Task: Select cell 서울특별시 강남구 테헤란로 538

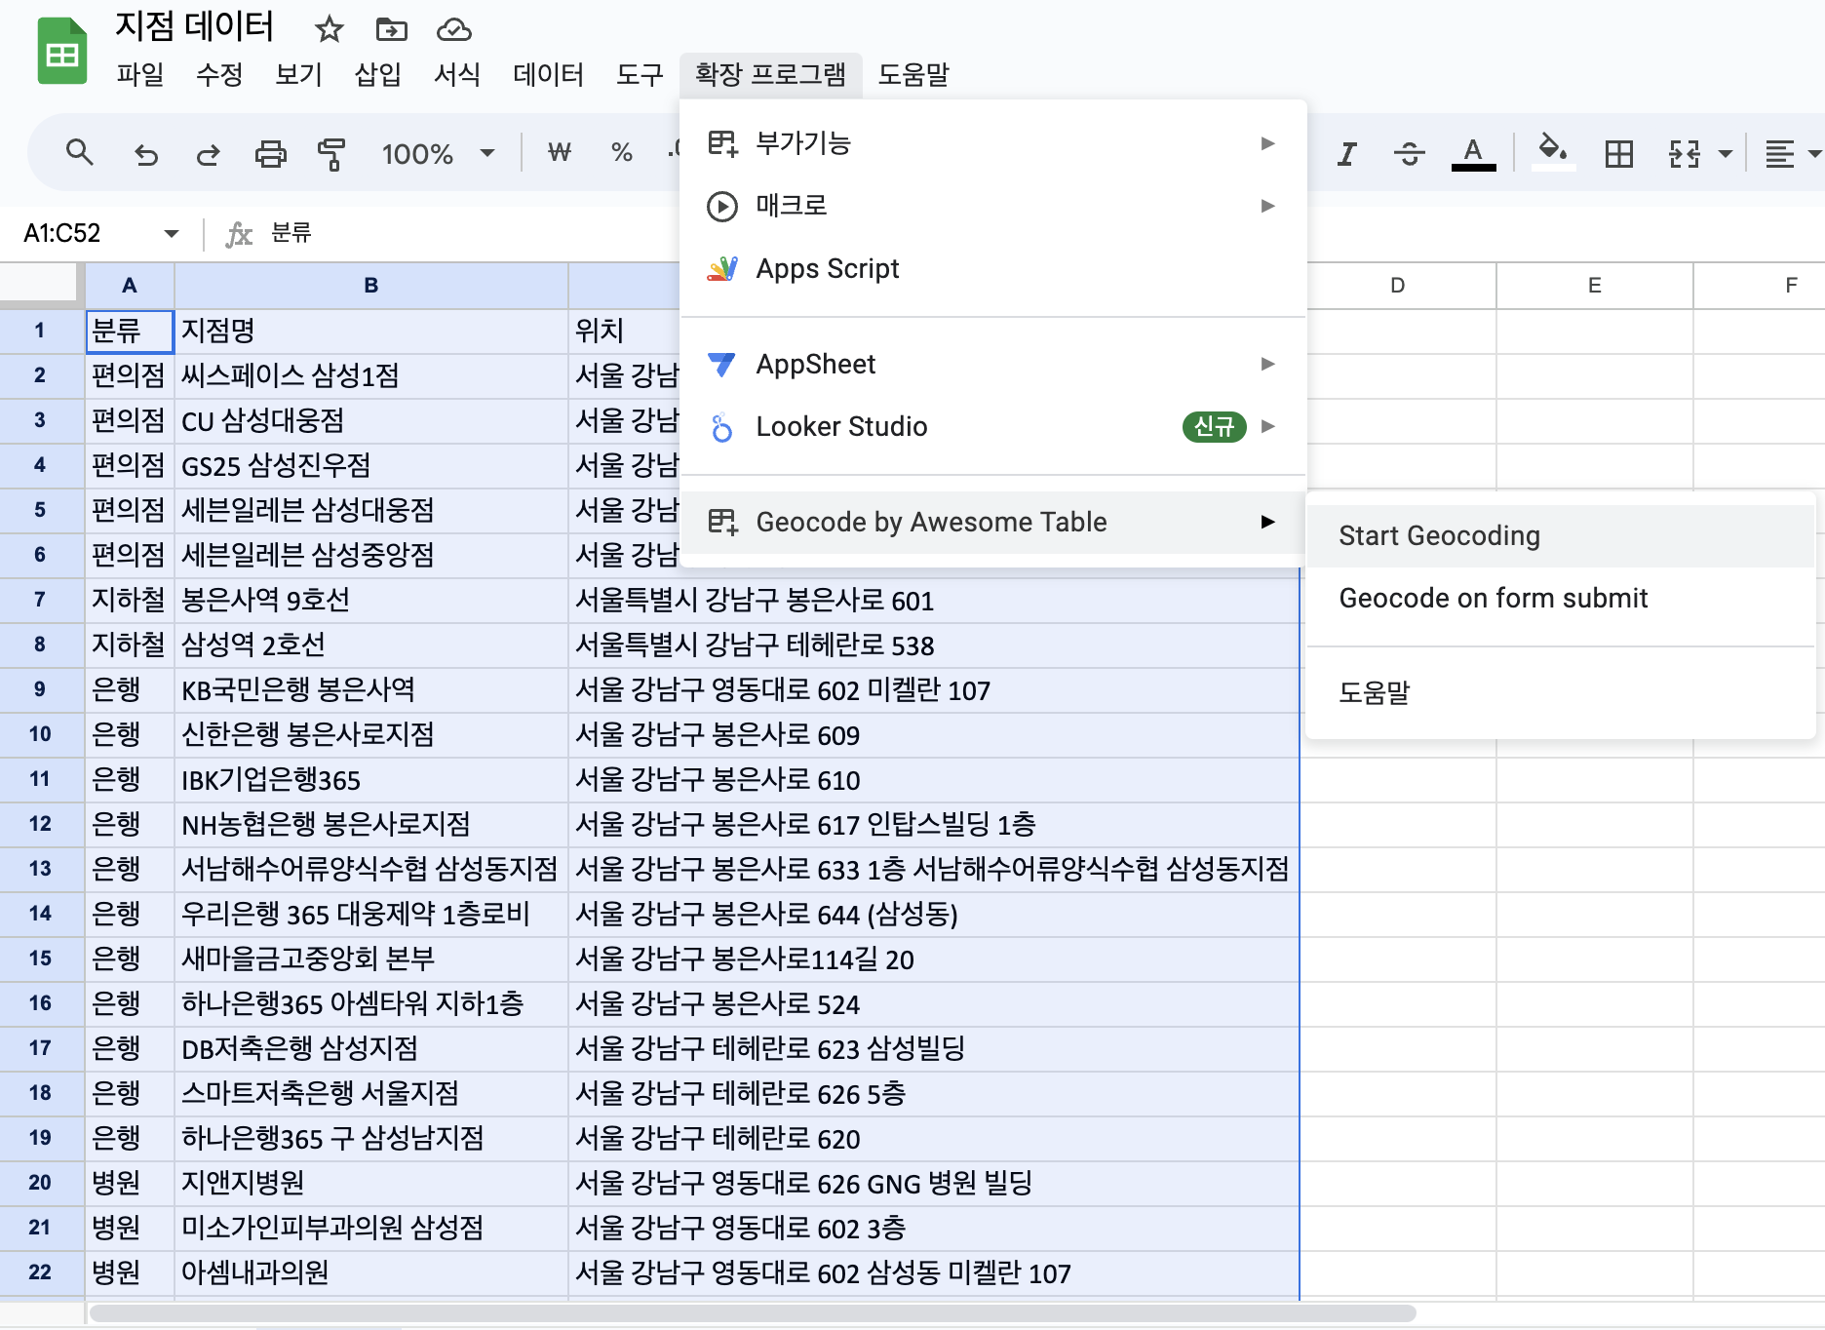Action: point(934,645)
